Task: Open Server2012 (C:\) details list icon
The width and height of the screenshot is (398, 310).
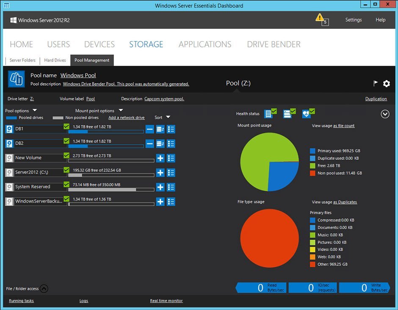Action: click(171, 173)
